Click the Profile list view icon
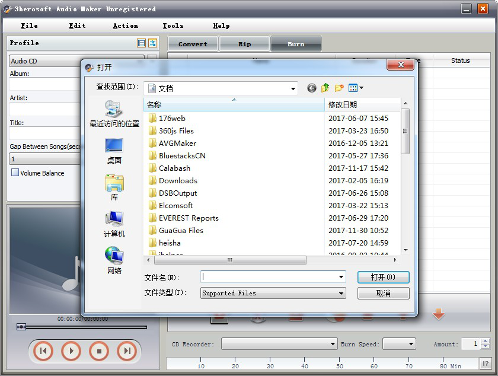Viewport: 498px width, 376px height. click(141, 43)
